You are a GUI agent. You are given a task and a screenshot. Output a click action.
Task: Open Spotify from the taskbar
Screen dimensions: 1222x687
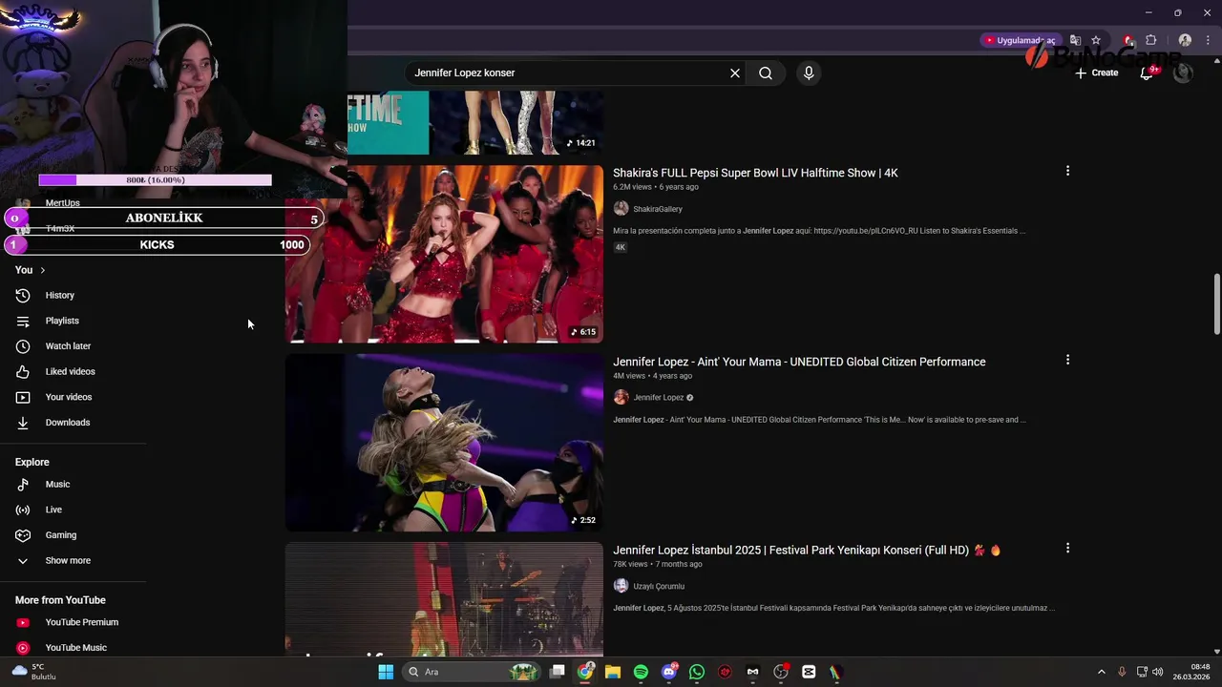[641, 672]
